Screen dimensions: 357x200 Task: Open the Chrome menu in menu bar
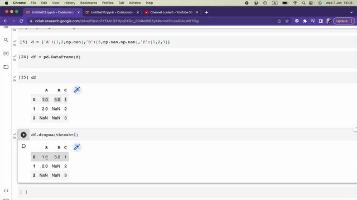(x=20, y=3)
